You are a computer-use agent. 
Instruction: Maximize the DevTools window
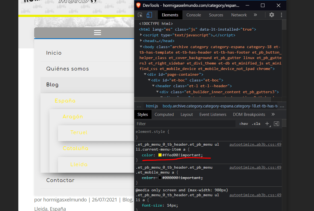[263, 5]
